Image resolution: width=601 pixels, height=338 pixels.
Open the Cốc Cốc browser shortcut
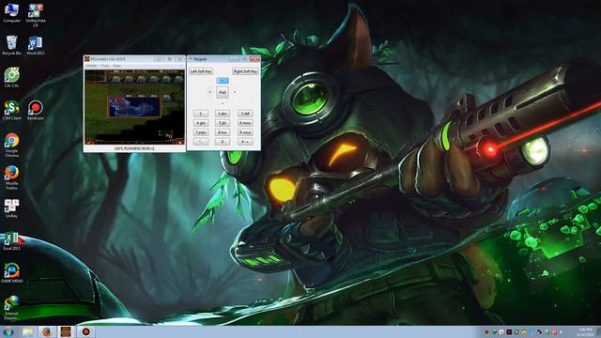coord(11,77)
